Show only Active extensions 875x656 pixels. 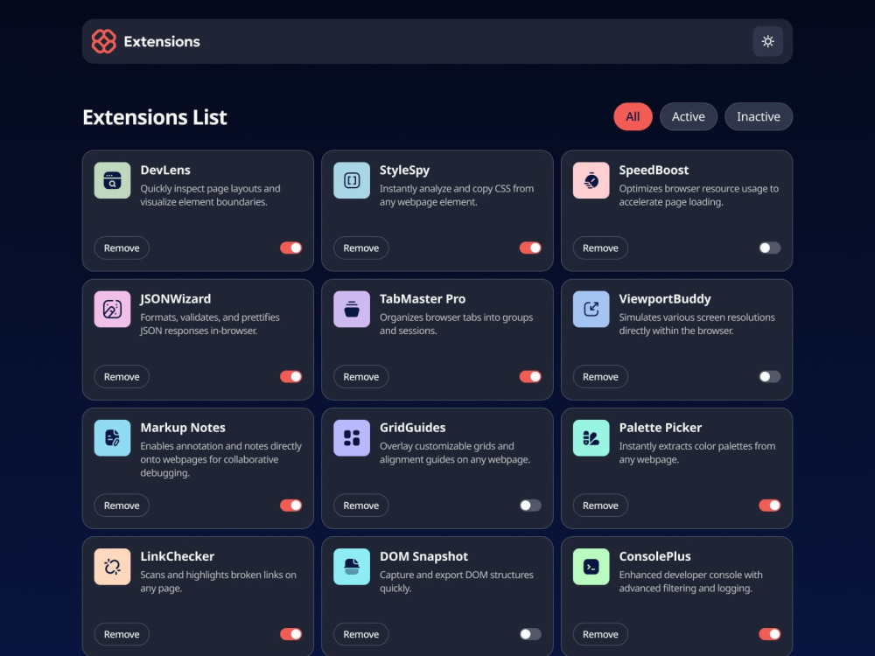[x=688, y=116]
